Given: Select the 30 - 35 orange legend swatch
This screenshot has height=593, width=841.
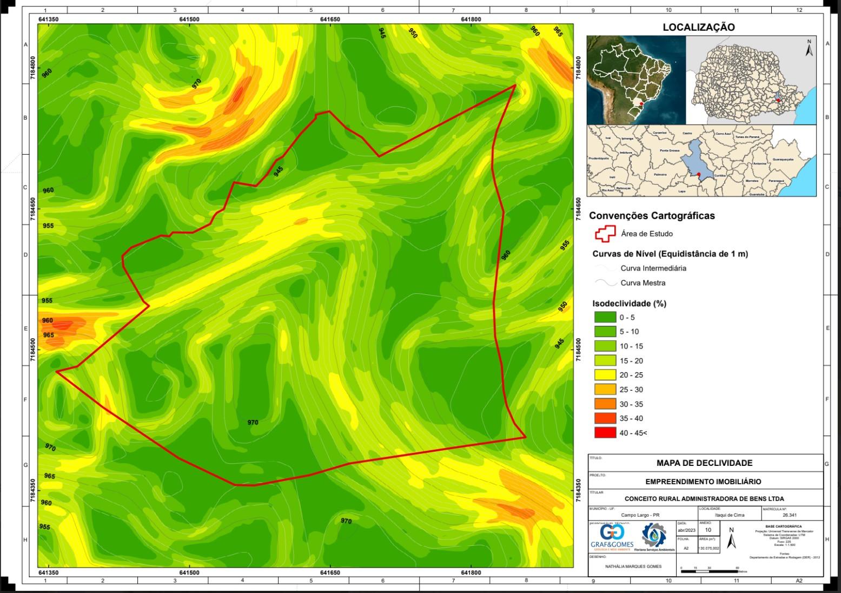Looking at the screenshot, I should pos(605,404).
